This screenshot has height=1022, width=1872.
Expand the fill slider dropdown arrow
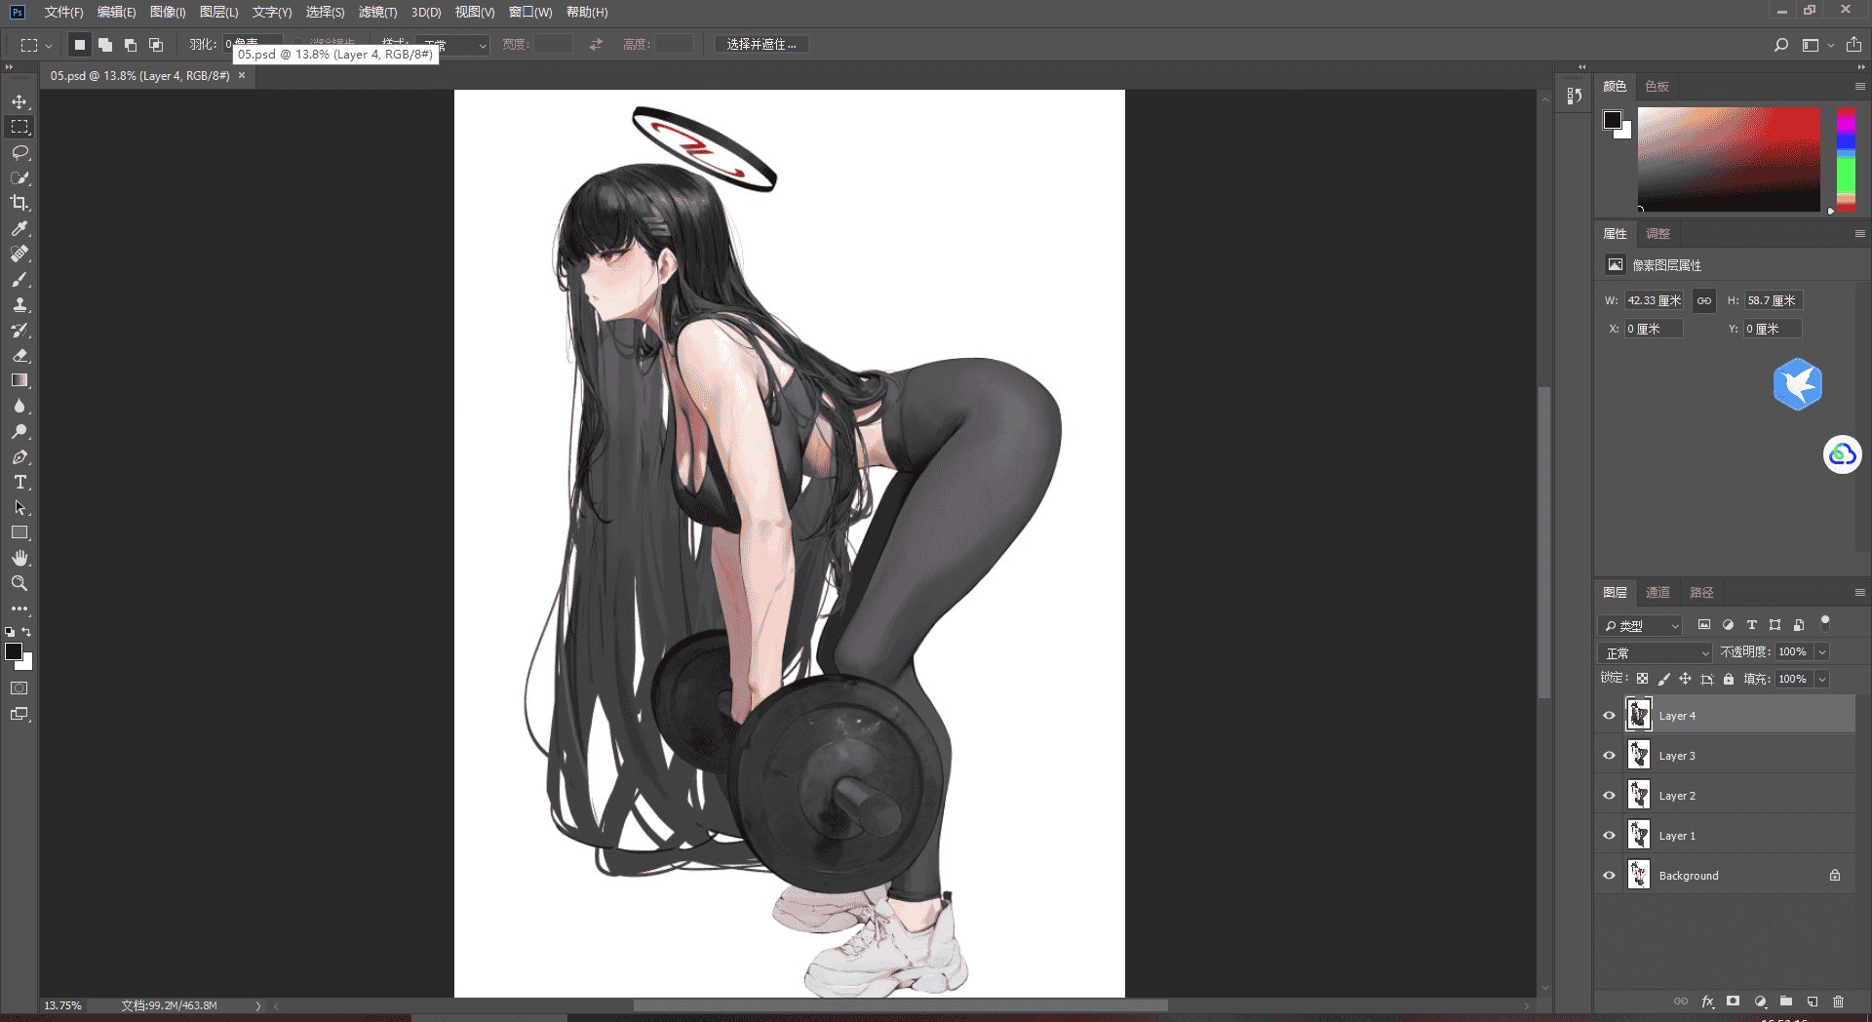(x=1821, y=679)
